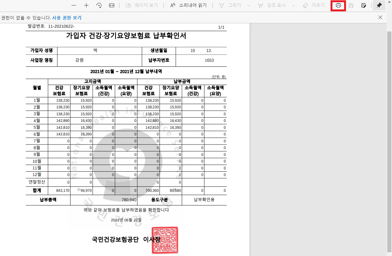
Task: Click the 합계 value 96,970
Action: tap(86, 191)
